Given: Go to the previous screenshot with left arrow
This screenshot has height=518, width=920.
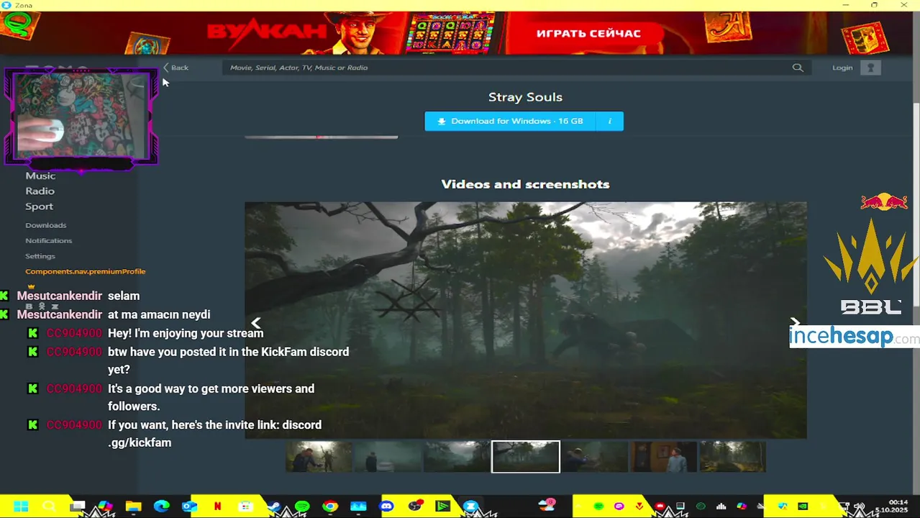Looking at the screenshot, I should (x=256, y=323).
